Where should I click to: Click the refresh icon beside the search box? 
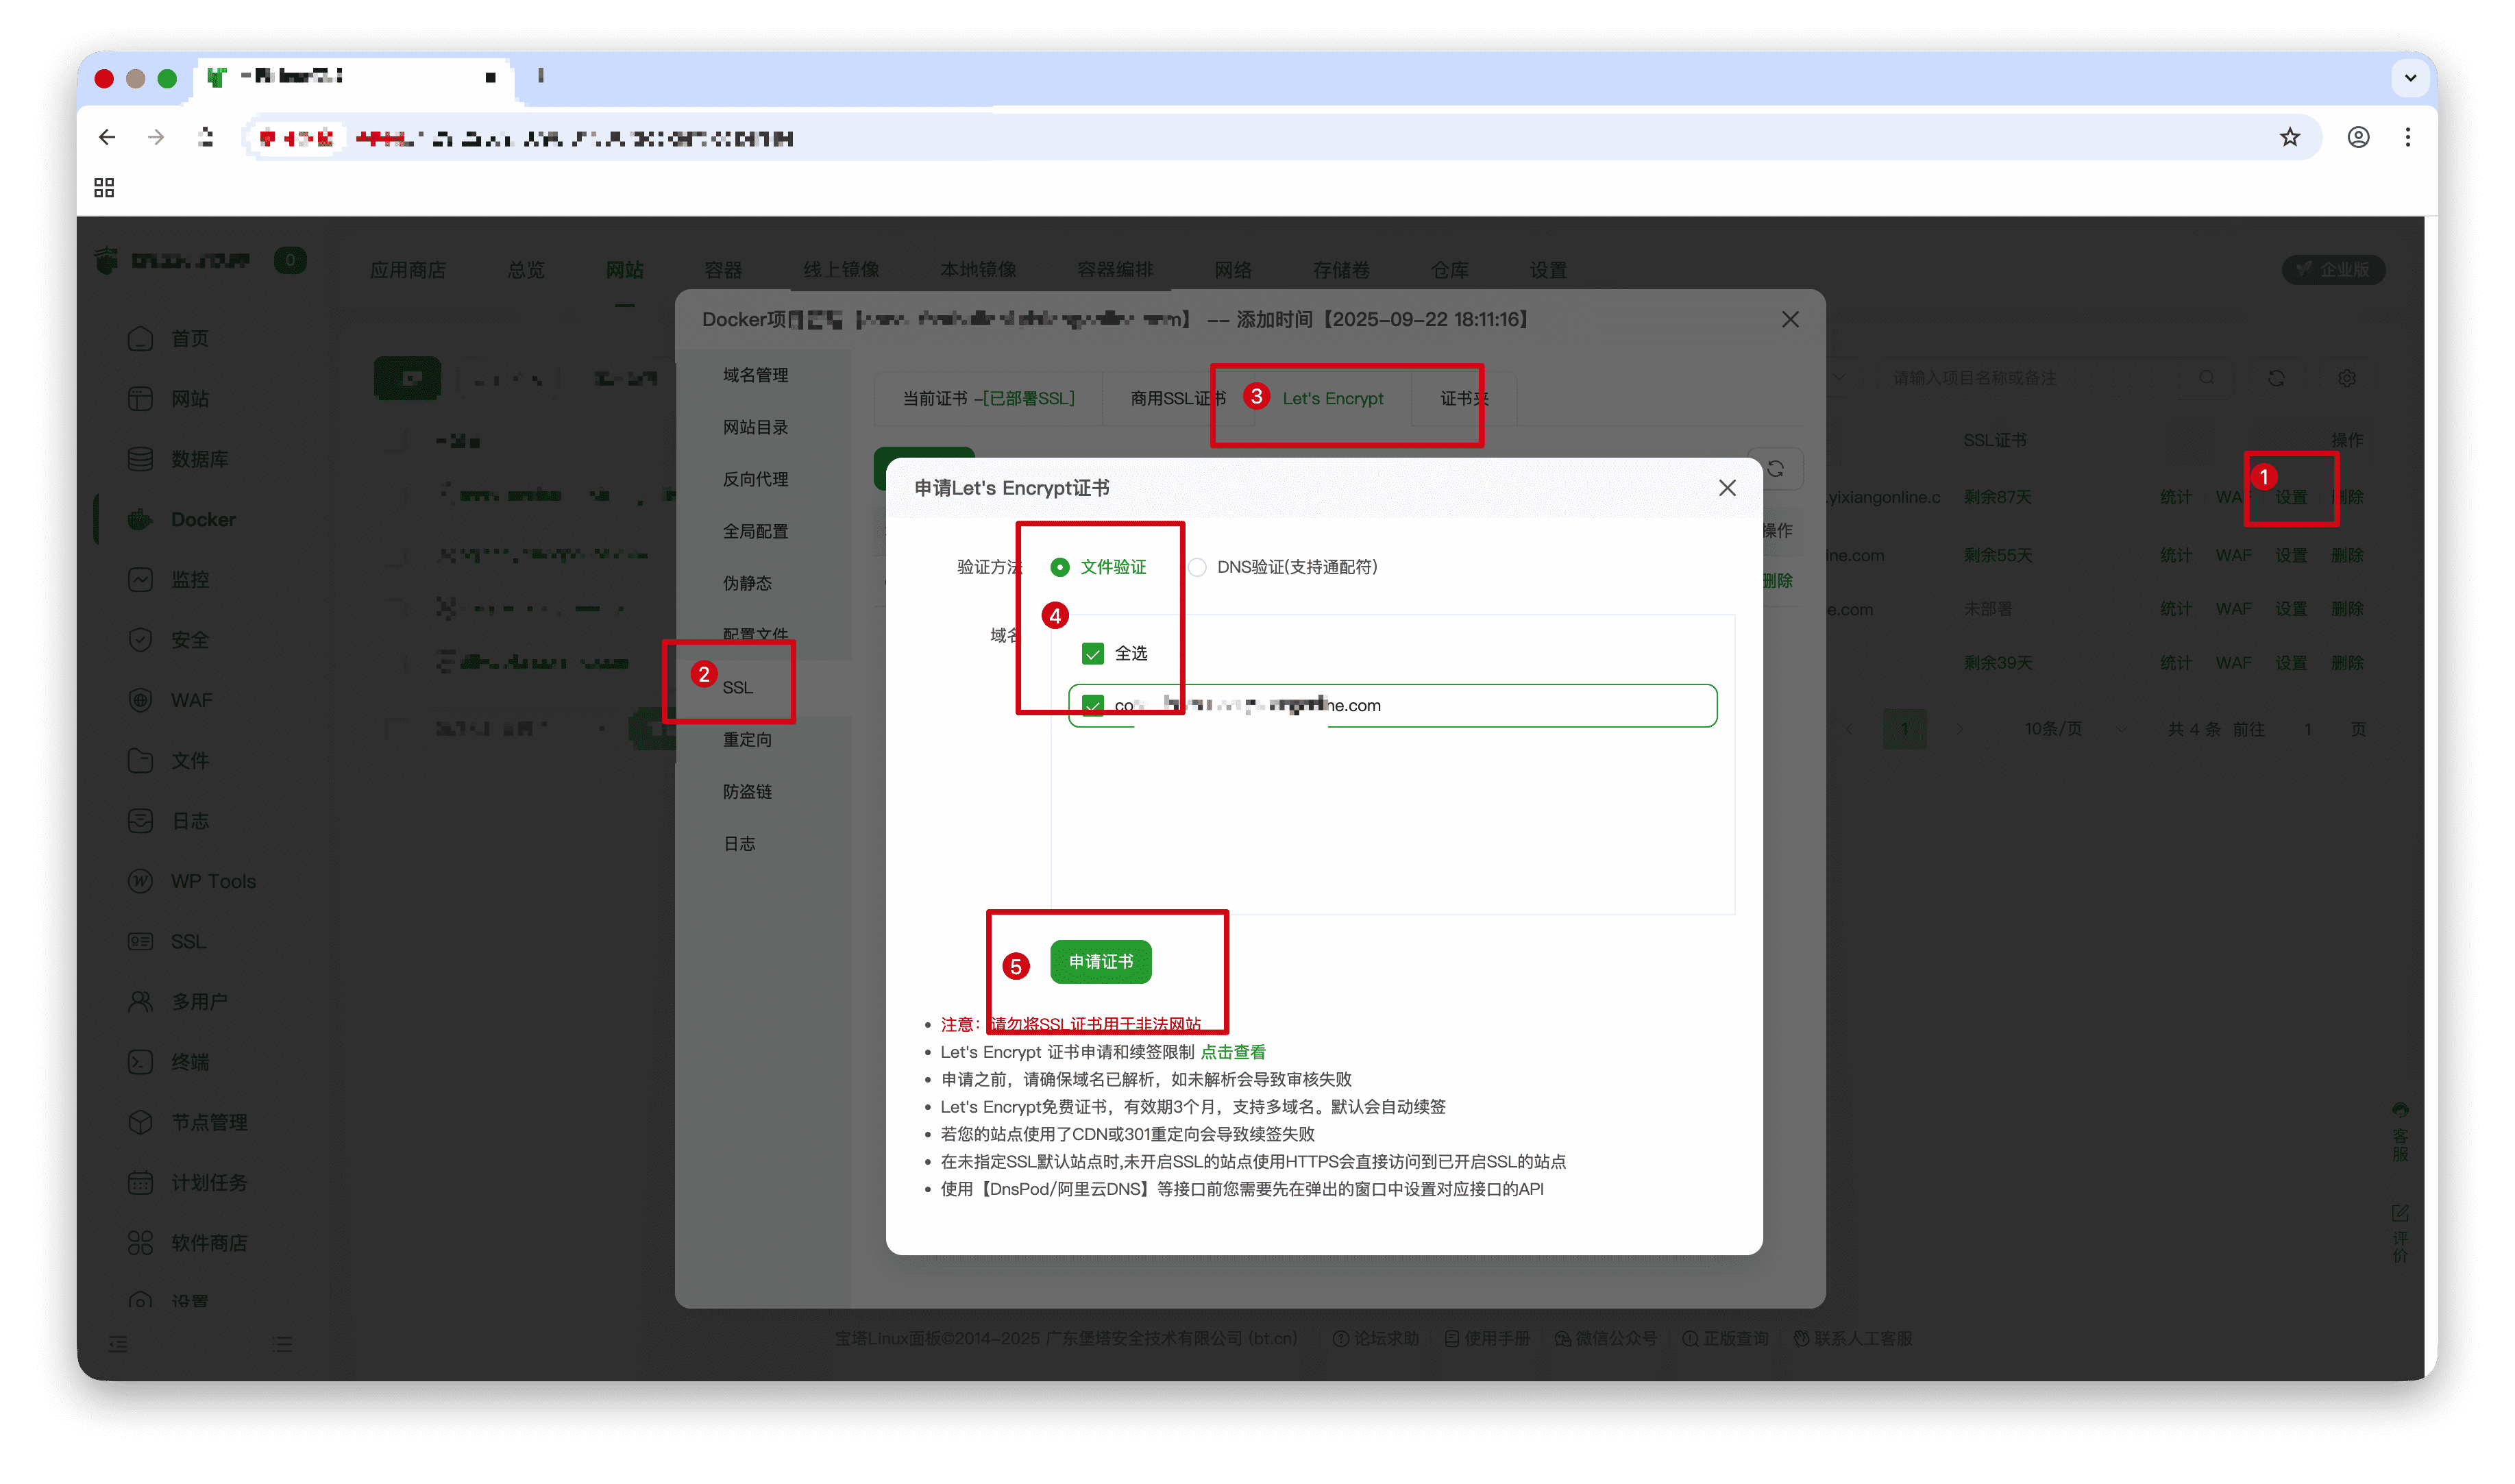(x=2276, y=378)
